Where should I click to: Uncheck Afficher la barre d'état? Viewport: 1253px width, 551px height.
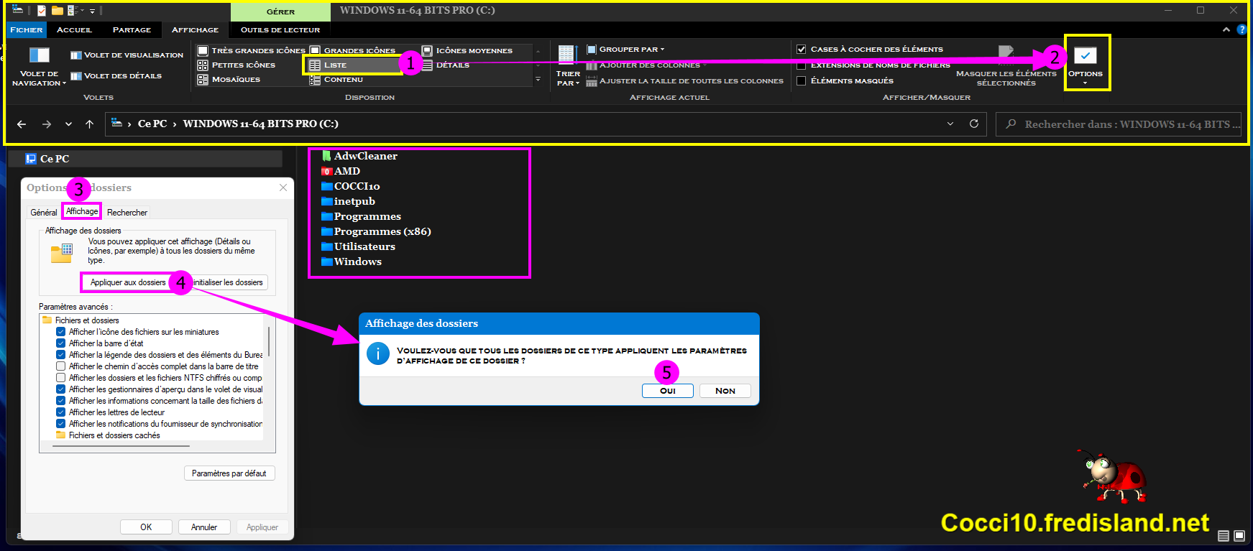tap(61, 343)
